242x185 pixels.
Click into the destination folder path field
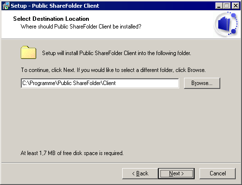(x=100, y=83)
